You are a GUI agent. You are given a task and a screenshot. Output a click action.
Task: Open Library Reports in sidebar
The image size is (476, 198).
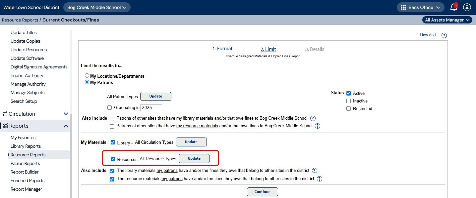click(26, 146)
